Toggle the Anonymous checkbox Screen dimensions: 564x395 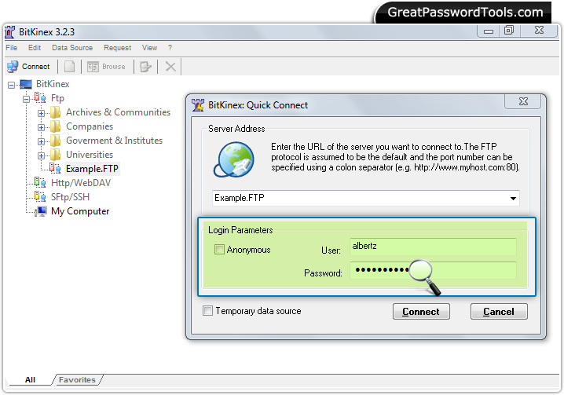coord(219,249)
